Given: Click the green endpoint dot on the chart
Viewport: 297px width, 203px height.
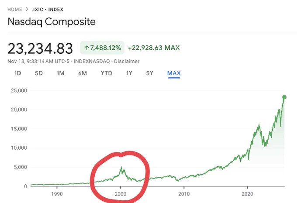Looking at the screenshot, I should point(284,97).
